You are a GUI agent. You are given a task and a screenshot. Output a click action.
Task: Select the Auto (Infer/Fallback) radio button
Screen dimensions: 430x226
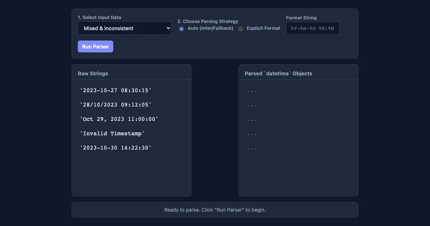[181, 29]
